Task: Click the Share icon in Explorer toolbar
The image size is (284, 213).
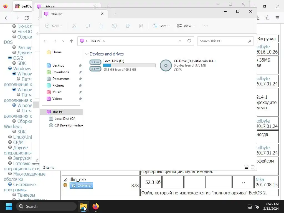Action: (x=128, y=26)
